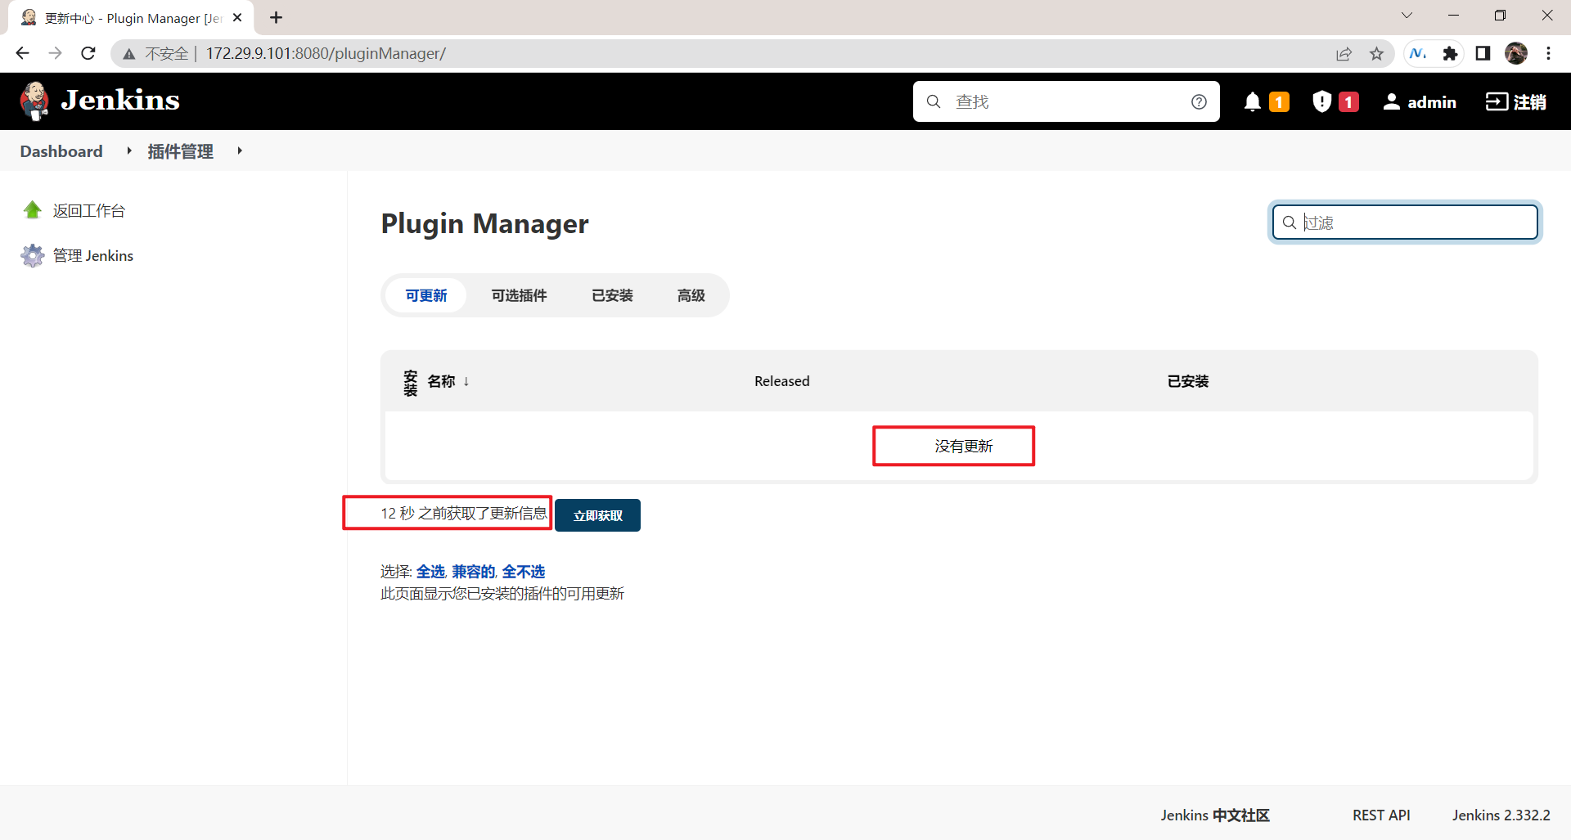This screenshot has height=840, width=1571.
Task: Click the Chrome profile avatar
Action: coord(1516,53)
